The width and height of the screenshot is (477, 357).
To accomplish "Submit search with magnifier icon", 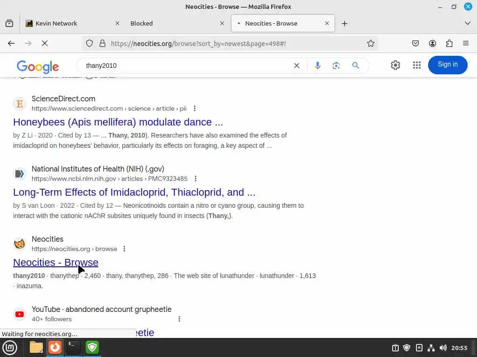I will pos(355,66).
